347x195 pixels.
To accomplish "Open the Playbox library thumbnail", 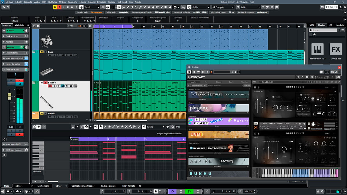I will click(219, 108).
